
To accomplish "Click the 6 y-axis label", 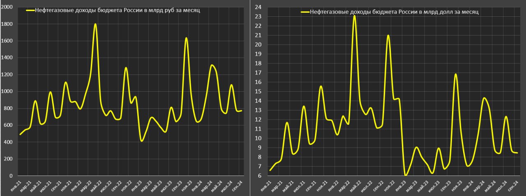I will (x=260, y=176).
